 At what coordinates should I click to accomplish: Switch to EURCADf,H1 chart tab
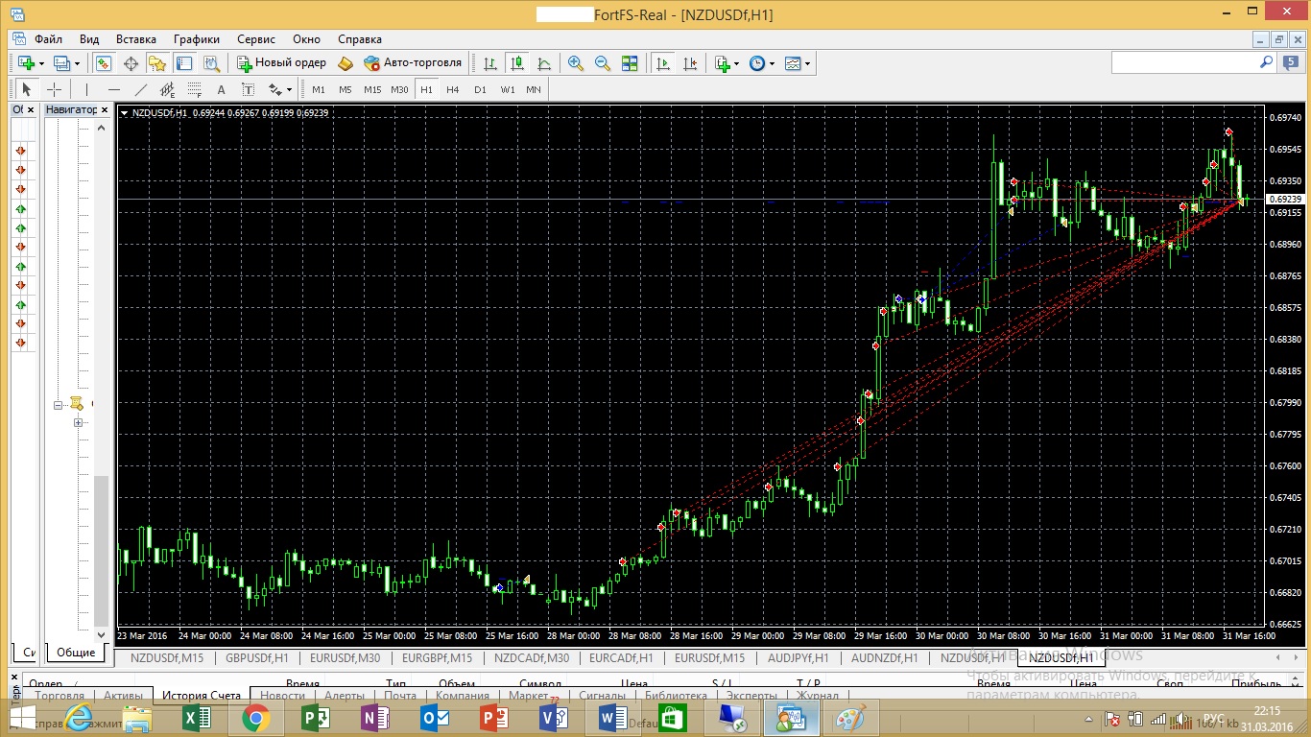622,658
